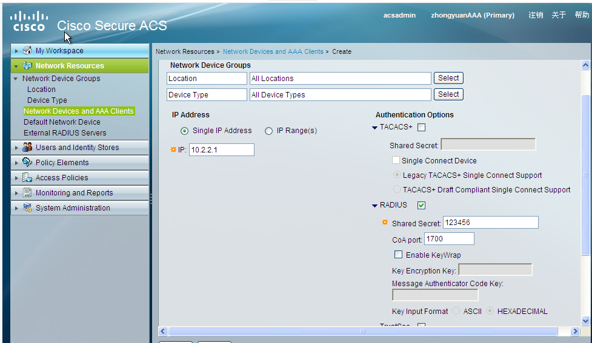Click Select button for Device Type
The image size is (592, 343).
448,94
